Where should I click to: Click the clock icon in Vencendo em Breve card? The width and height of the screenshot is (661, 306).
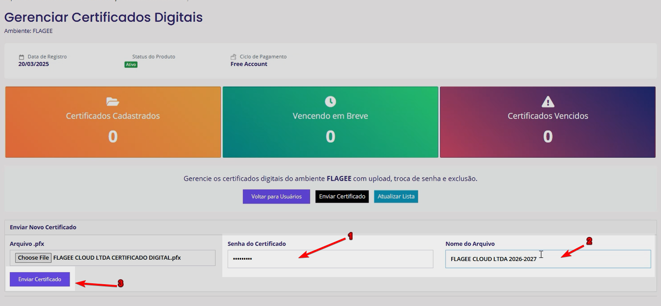330,101
